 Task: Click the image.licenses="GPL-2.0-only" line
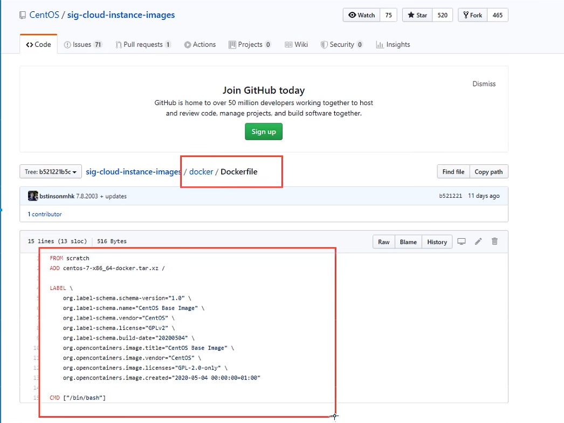click(x=145, y=368)
